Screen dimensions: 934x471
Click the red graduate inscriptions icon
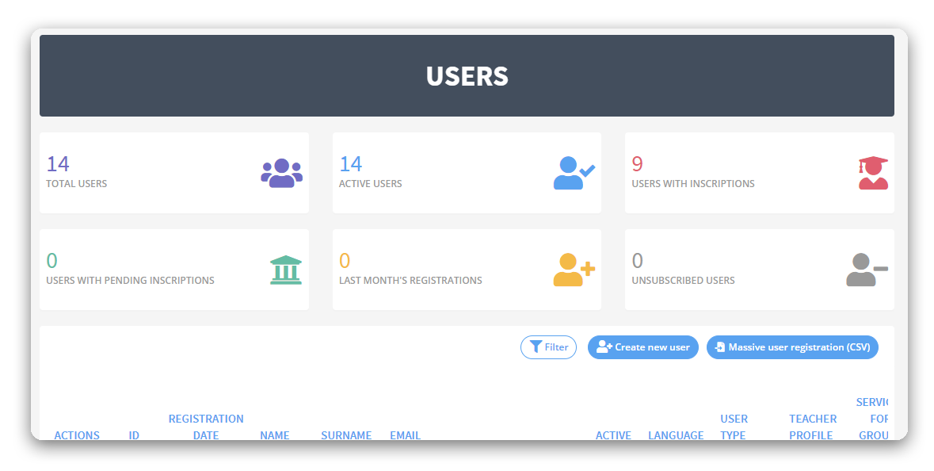[x=873, y=173]
